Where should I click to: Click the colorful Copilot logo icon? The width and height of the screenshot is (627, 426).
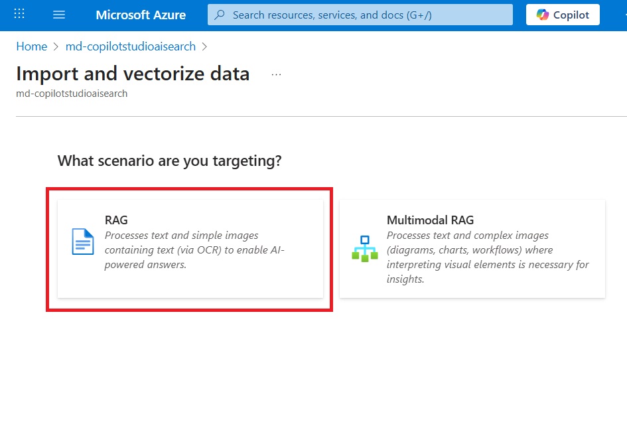pos(542,15)
